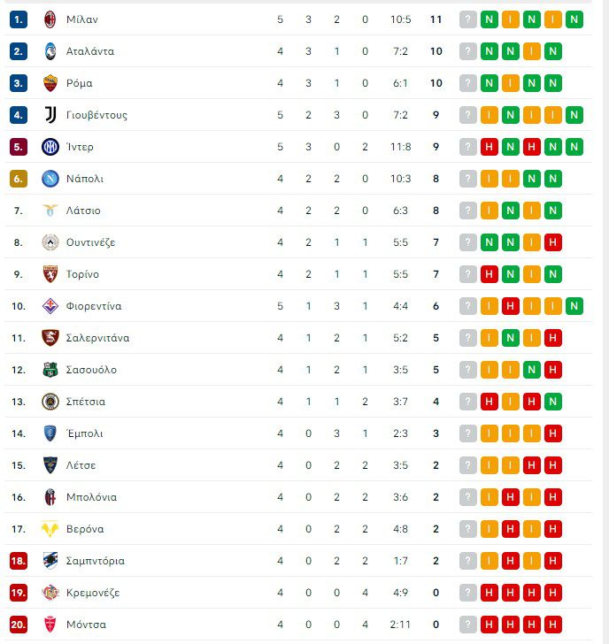Click Fiorentina's green N form badge
609x644 pixels.
[x=574, y=306]
